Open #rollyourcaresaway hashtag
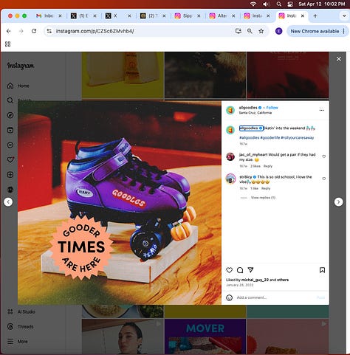The image size is (350, 355). [x=298, y=137]
